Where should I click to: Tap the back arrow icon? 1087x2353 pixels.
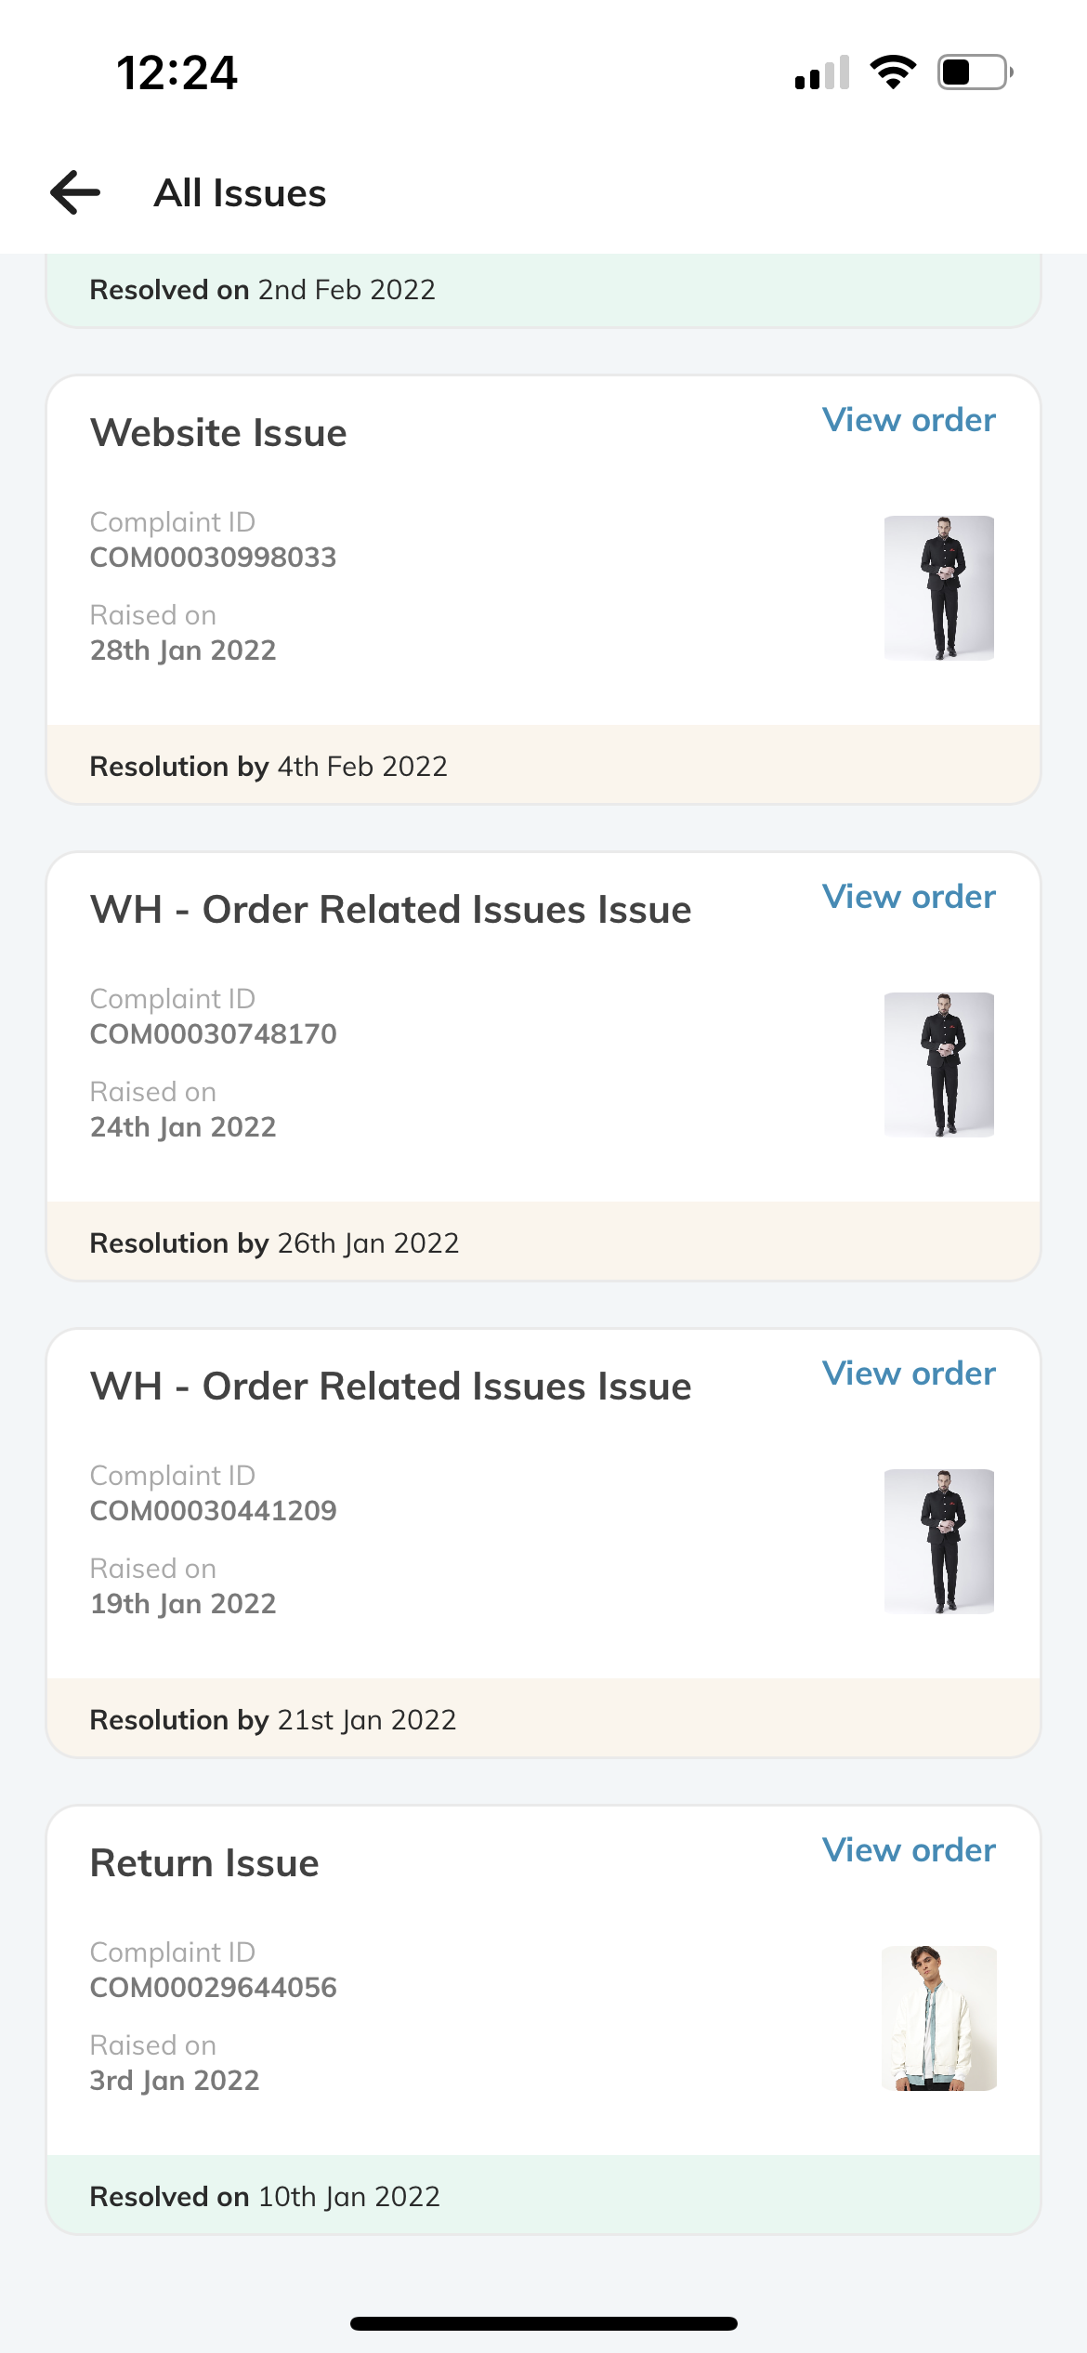75,192
